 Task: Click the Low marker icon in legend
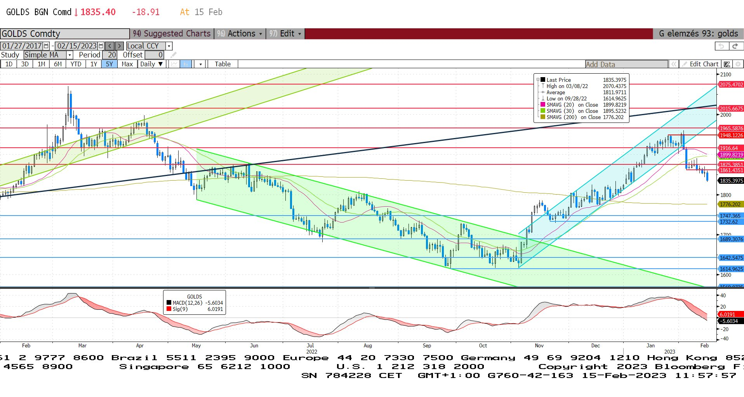point(543,98)
